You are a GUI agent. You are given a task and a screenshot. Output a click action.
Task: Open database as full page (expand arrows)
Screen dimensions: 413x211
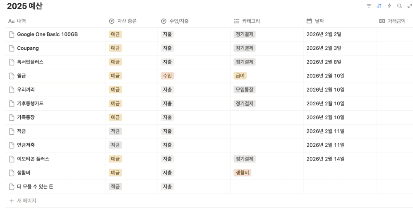click(410, 6)
